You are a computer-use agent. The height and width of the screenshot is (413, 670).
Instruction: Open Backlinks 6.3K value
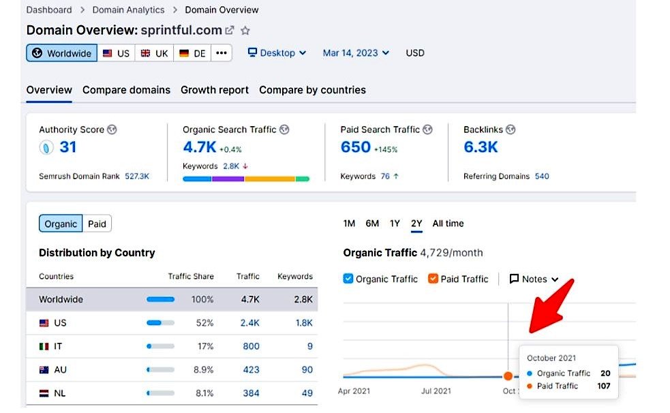click(481, 147)
